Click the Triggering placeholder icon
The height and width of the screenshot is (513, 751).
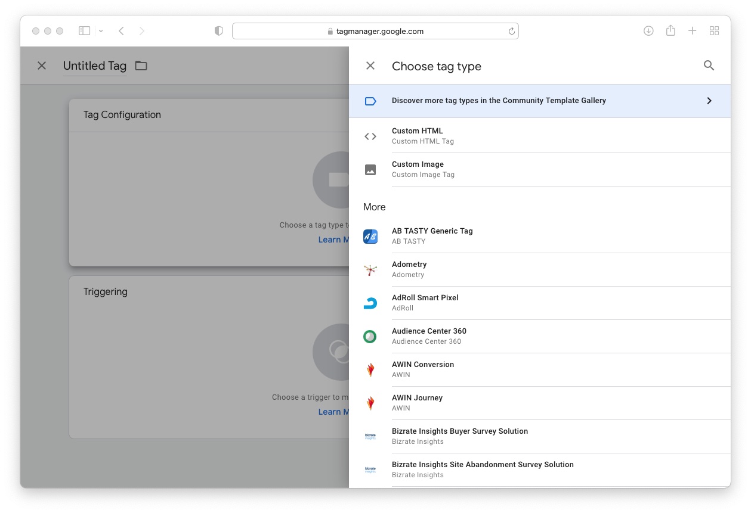[331, 352]
